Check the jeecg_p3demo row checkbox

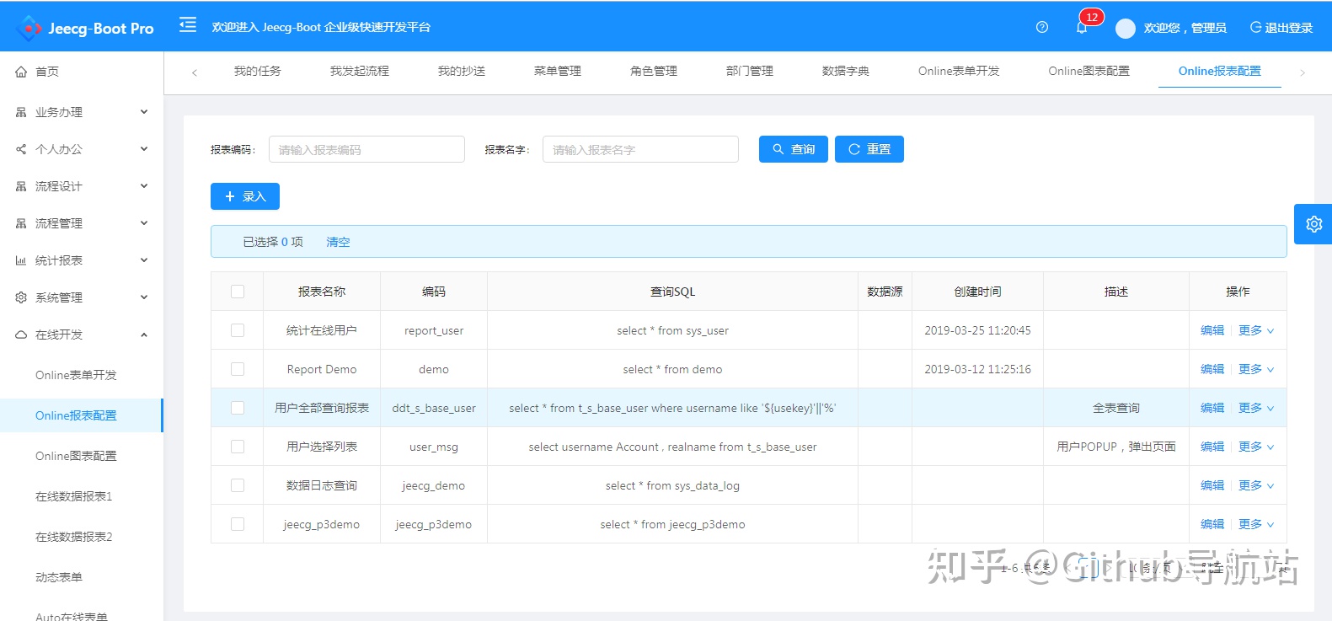point(238,524)
